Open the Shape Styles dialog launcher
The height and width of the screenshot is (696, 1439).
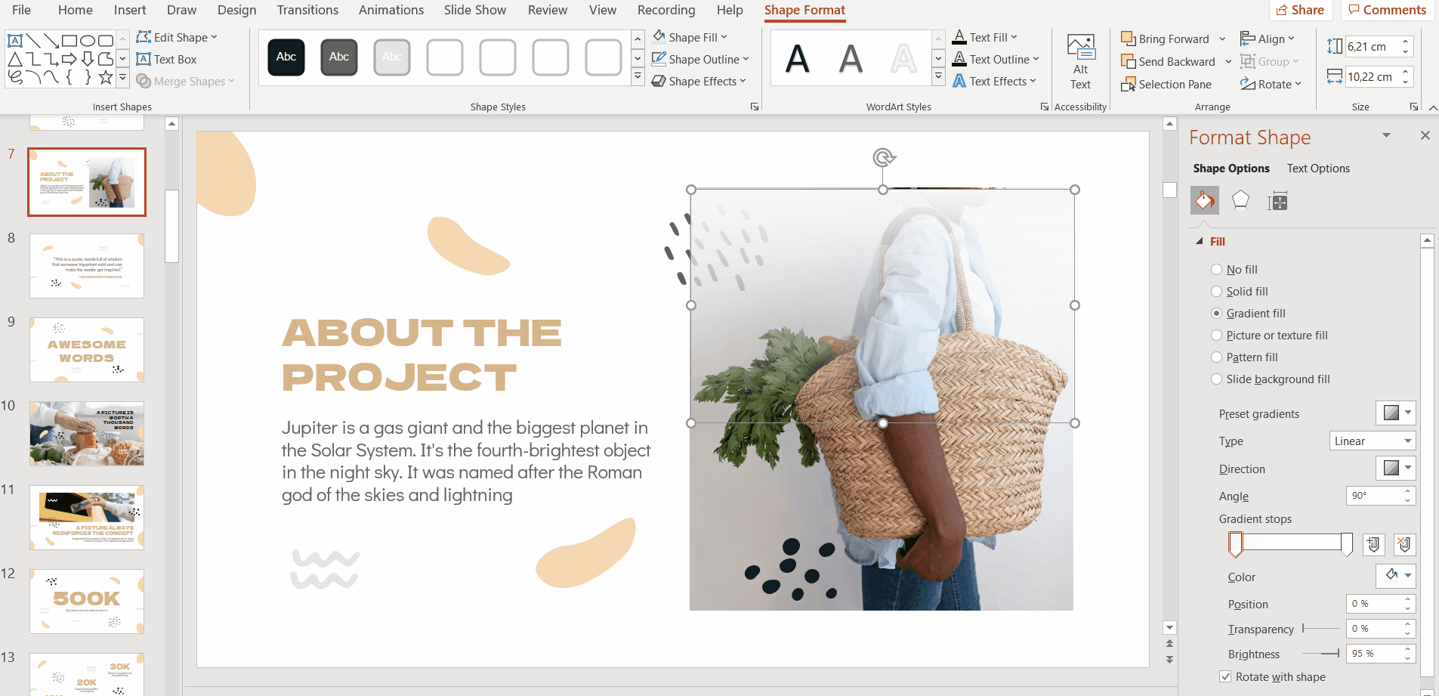(754, 107)
